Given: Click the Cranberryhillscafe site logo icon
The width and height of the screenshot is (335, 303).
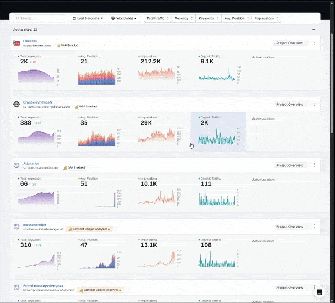Looking at the screenshot, I should click(x=17, y=104).
